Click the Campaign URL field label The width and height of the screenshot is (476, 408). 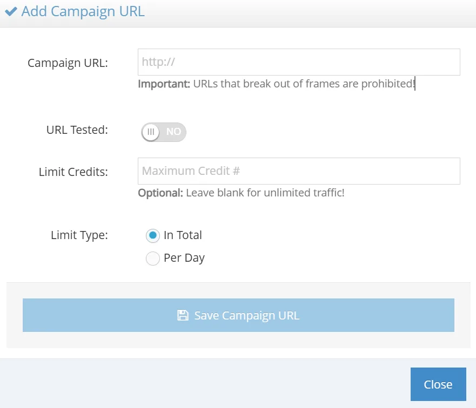pyautogui.click(x=68, y=63)
